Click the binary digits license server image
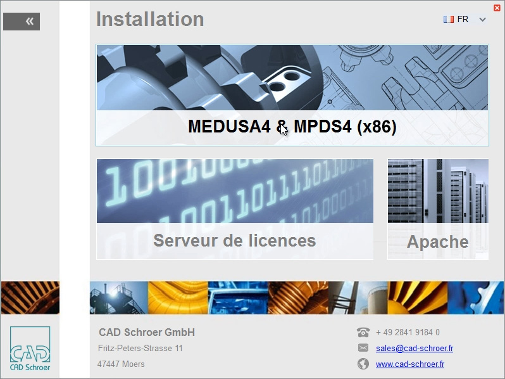This screenshot has width=505, height=379. click(x=235, y=191)
